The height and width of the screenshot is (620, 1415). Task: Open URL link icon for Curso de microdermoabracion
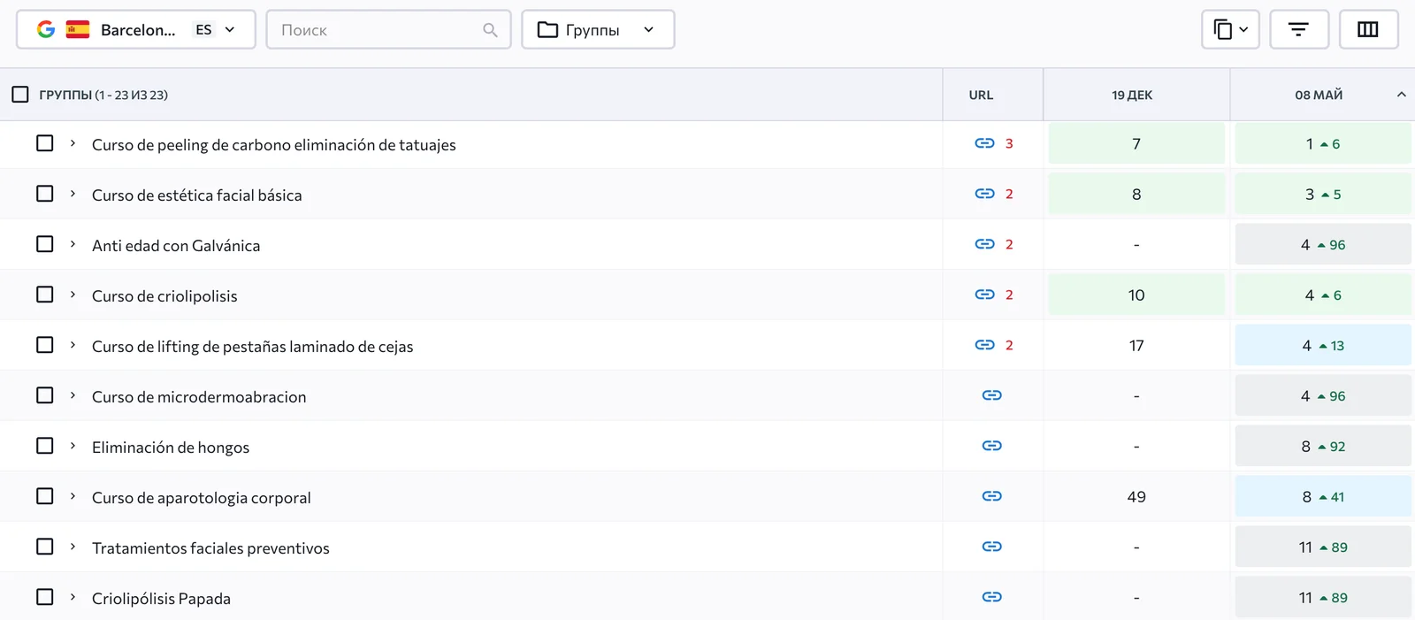(992, 395)
